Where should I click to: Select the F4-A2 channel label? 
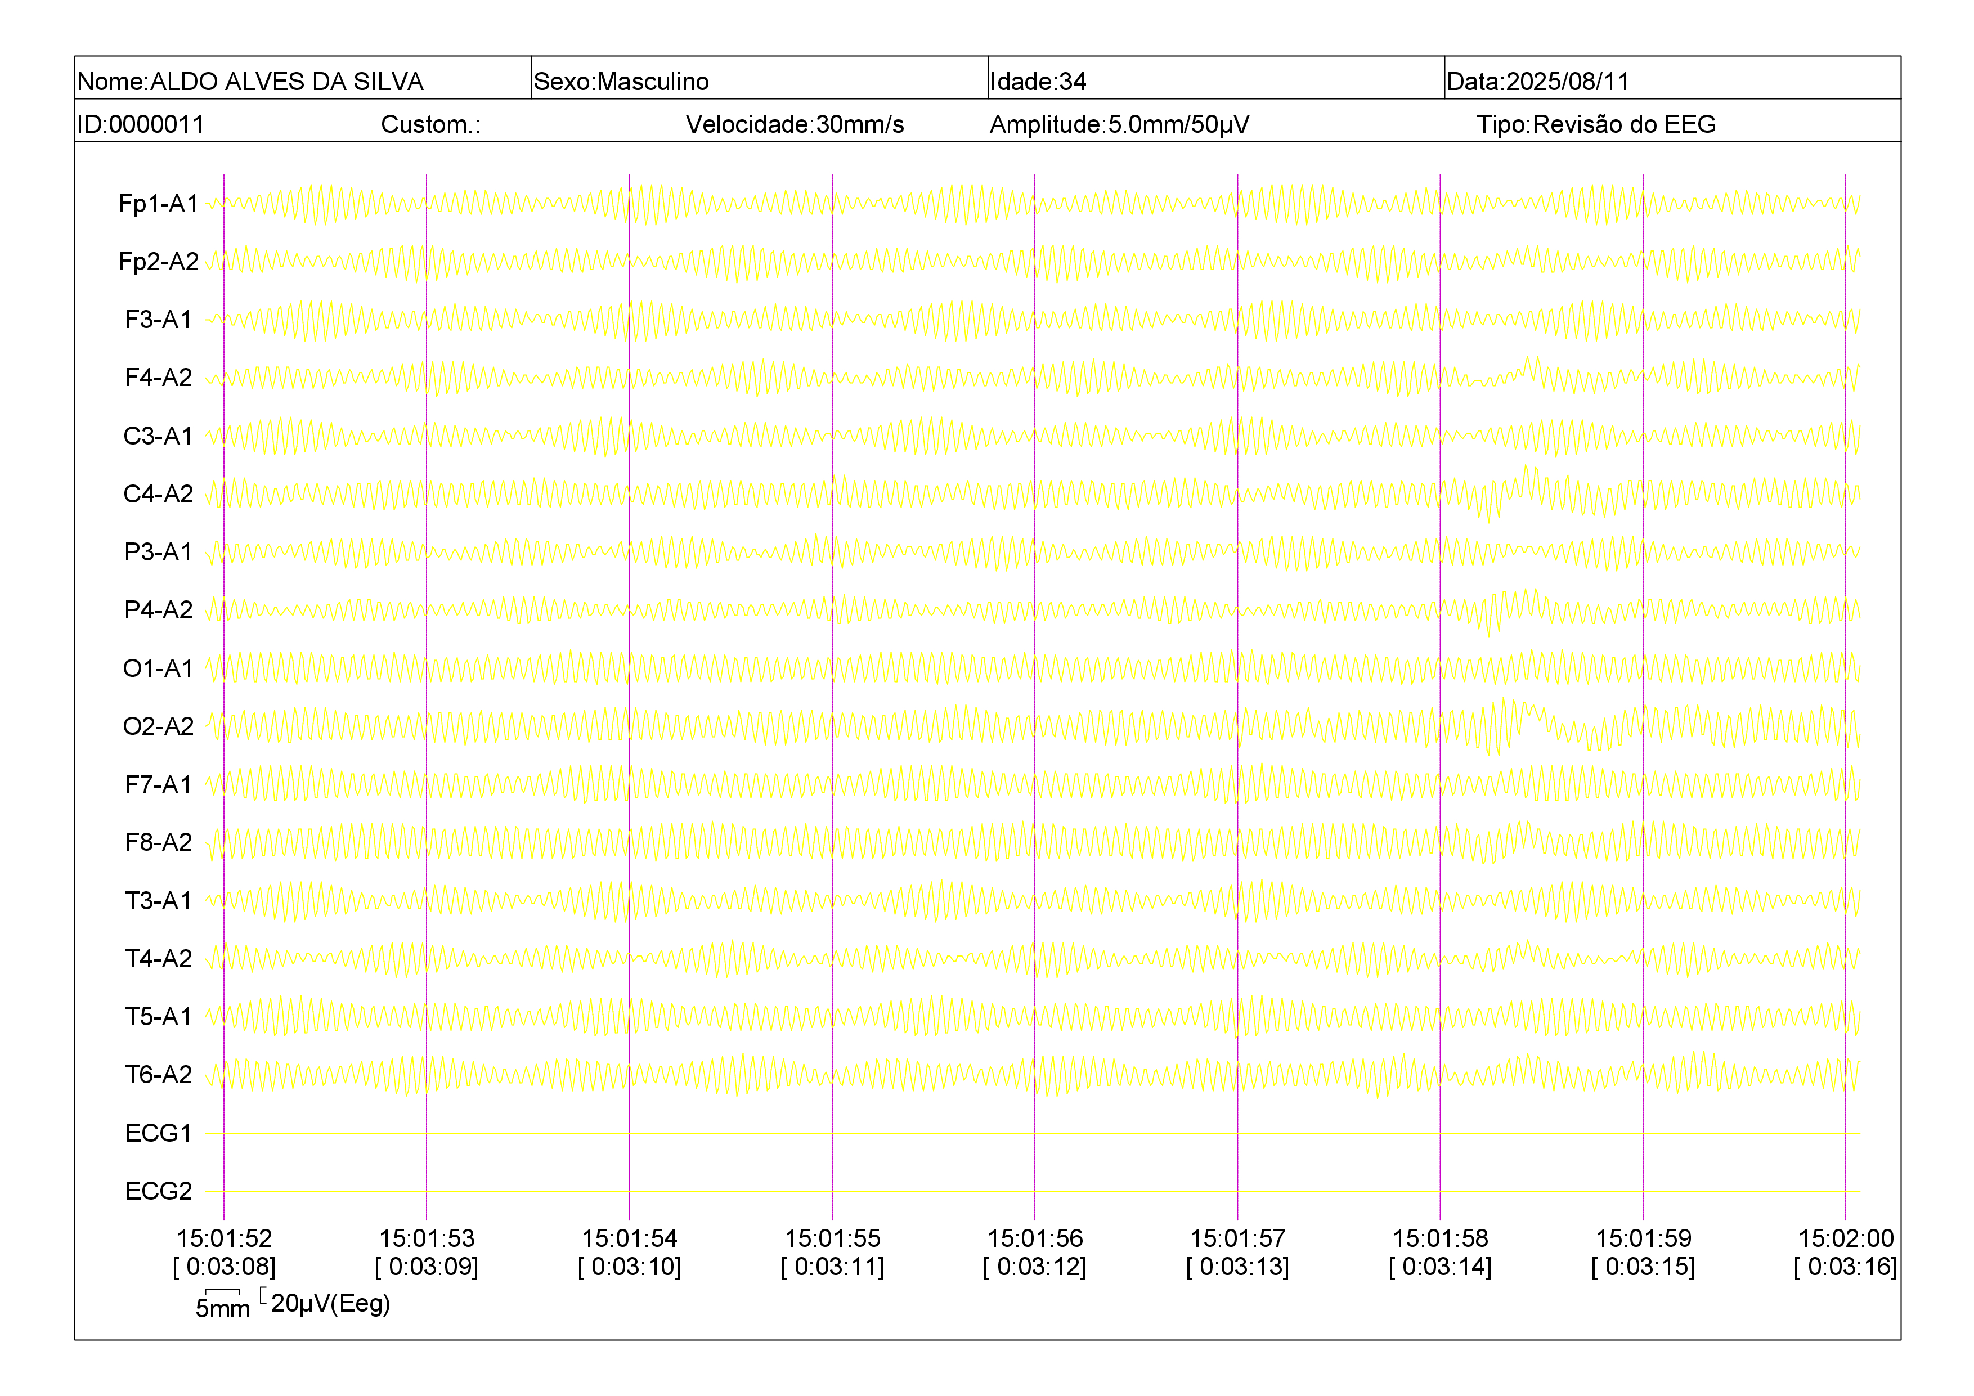click(158, 378)
